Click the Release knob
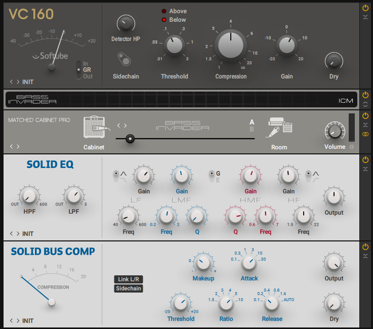This screenshot has height=329, width=373. (x=272, y=304)
